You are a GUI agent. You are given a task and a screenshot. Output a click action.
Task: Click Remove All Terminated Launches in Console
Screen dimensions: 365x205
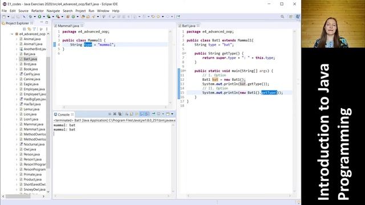120,114
